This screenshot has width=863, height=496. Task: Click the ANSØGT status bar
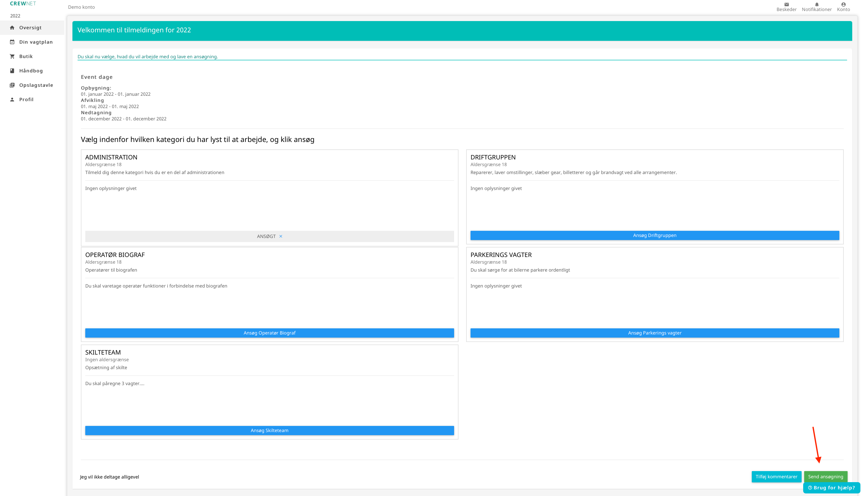(269, 236)
